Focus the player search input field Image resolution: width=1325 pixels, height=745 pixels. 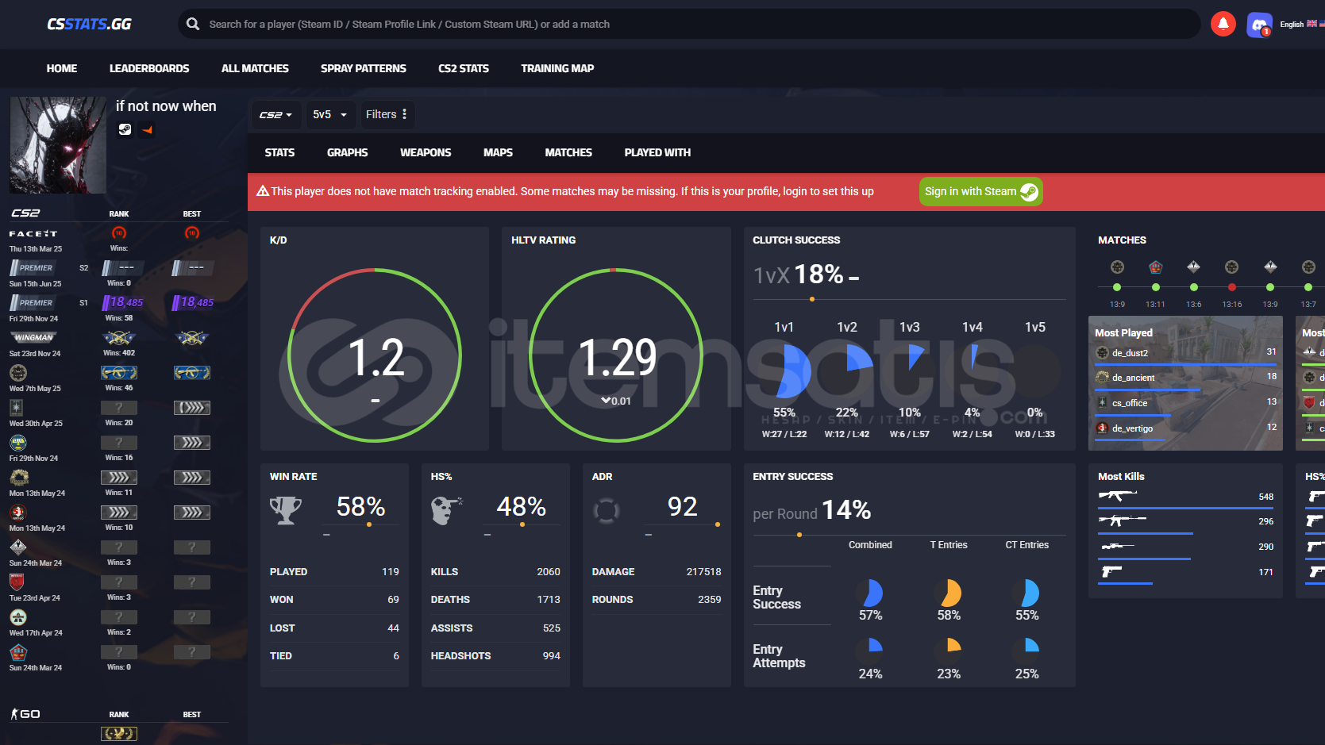click(689, 24)
